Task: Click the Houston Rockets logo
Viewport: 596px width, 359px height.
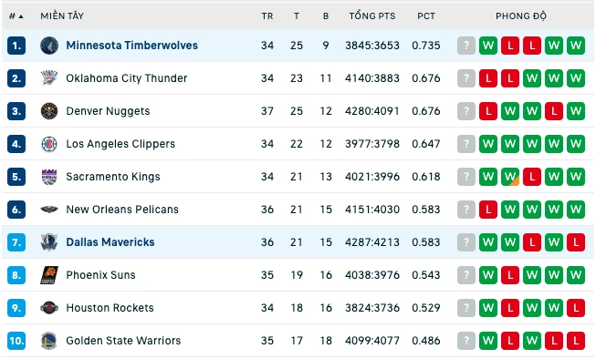Action: pos(49,308)
